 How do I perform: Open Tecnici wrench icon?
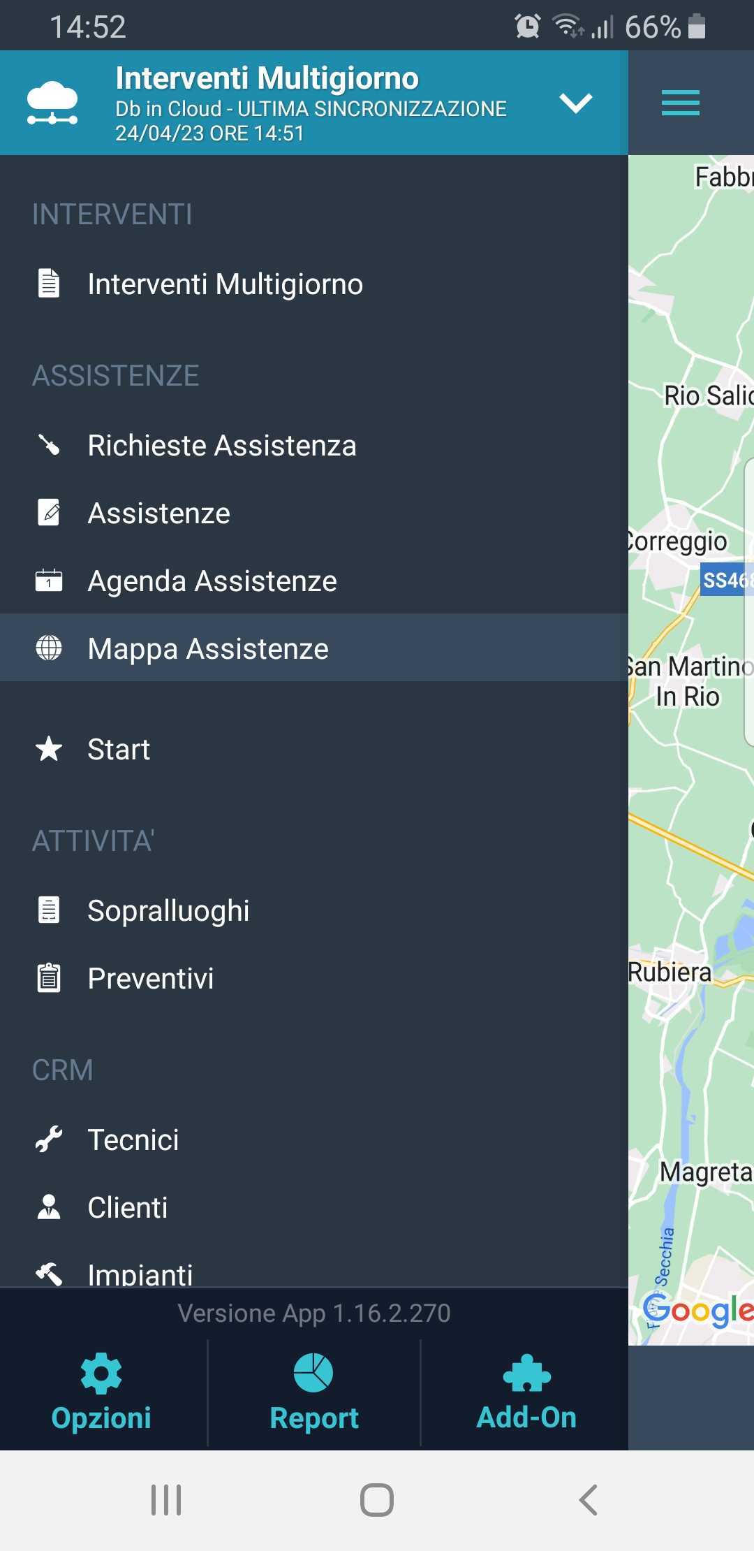[x=49, y=1139]
